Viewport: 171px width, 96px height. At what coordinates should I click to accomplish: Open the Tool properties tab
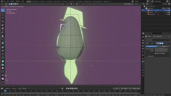pyautogui.click(x=143, y=37)
